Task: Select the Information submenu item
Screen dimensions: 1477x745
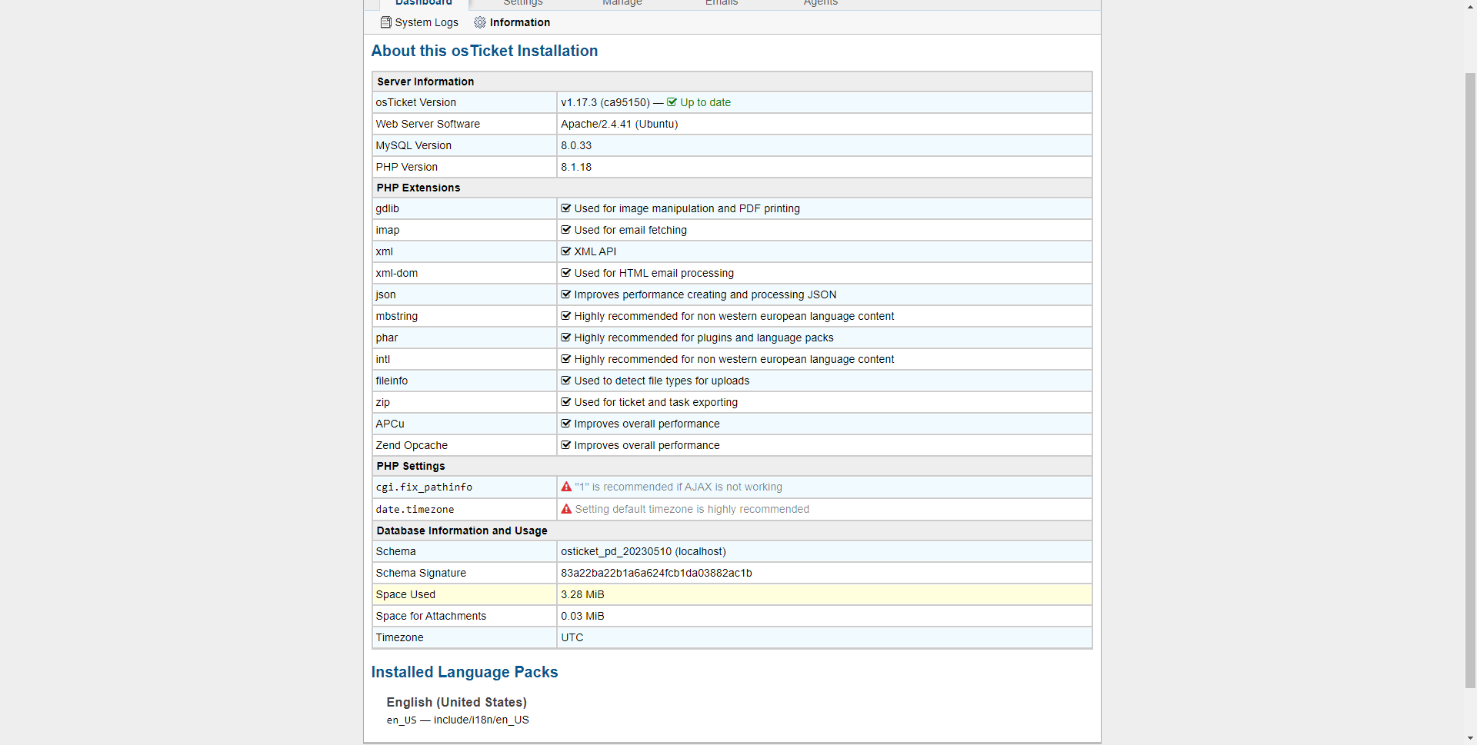Action: click(519, 22)
